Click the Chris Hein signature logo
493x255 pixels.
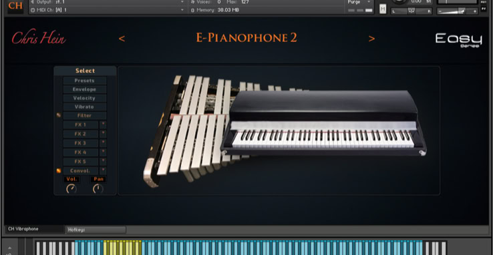point(39,38)
